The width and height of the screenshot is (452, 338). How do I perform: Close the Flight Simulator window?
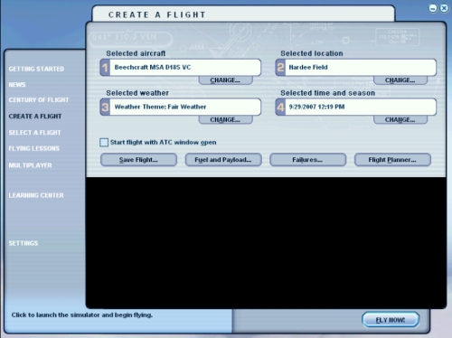pos(444,8)
